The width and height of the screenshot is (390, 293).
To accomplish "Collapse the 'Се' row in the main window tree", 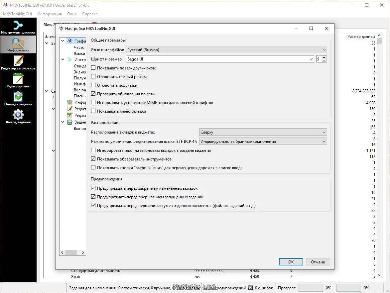I will click(47, 91).
